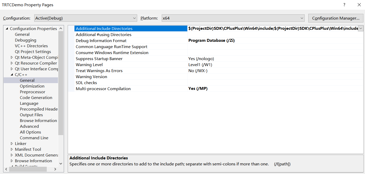Open the Additional Include Directories value dropdown
Viewport: 365px width, 174px height.
click(x=361, y=28)
